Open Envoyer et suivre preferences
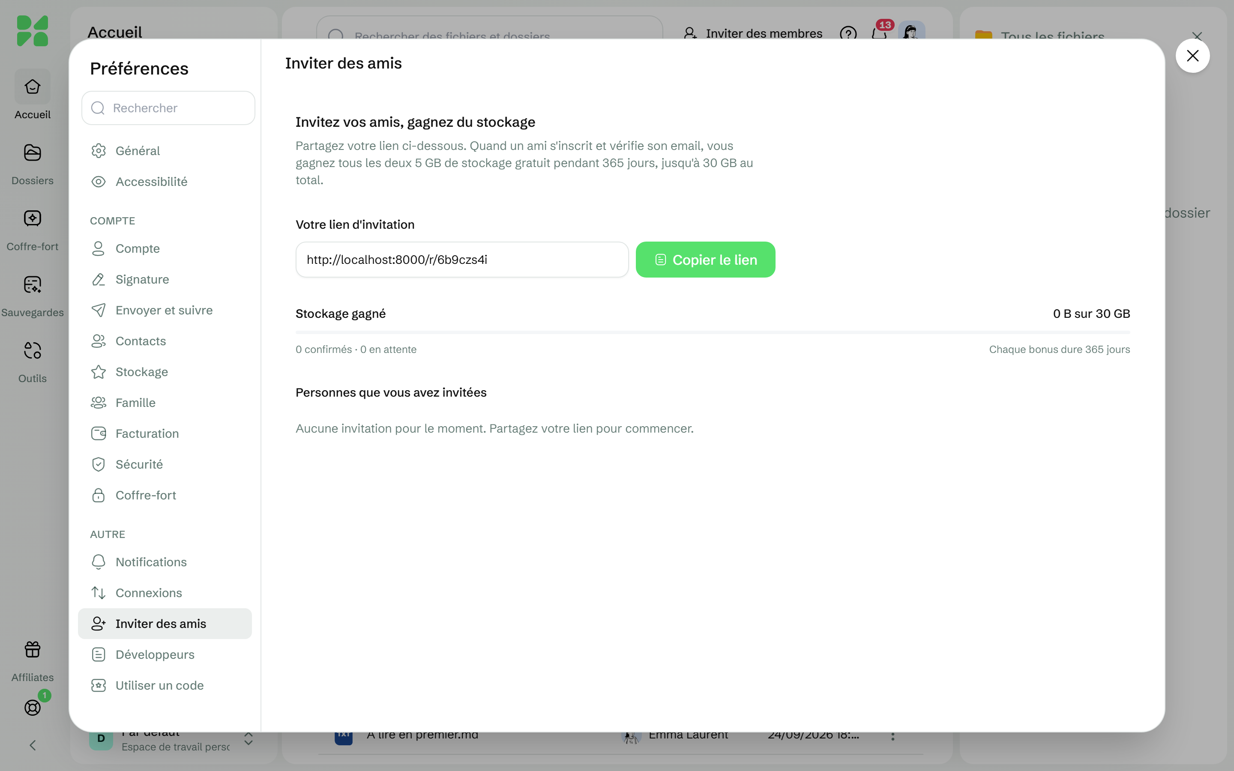 165,310
